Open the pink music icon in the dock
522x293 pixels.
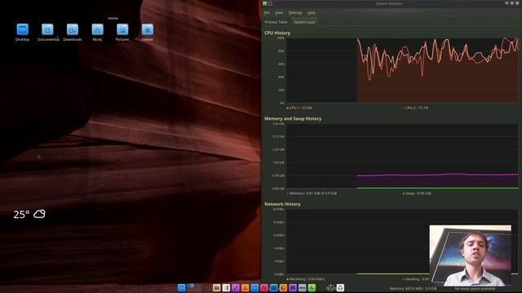(x=264, y=287)
